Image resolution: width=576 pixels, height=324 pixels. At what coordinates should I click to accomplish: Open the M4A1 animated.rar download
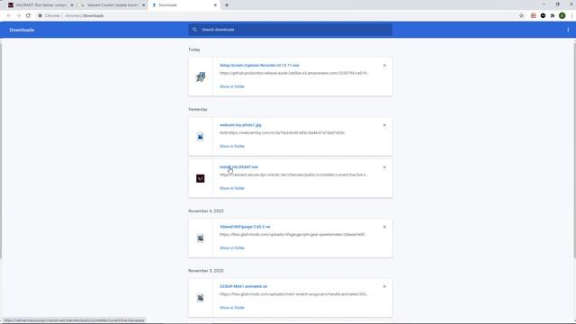(x=244, y=286)
